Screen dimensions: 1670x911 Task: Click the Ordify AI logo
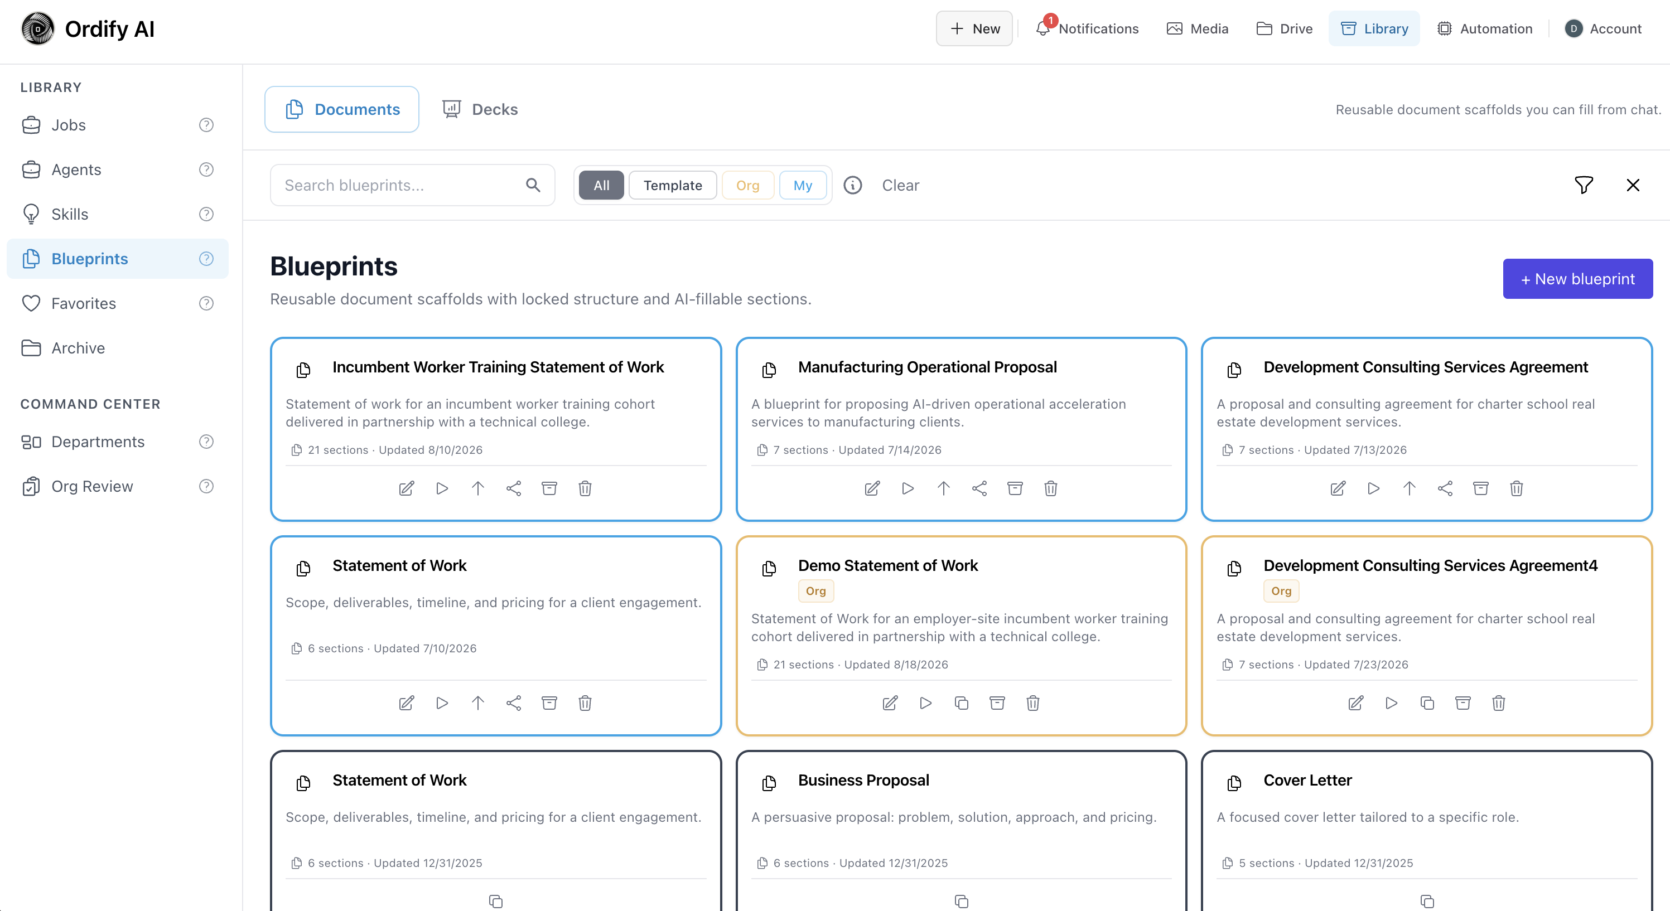point(88,28)
